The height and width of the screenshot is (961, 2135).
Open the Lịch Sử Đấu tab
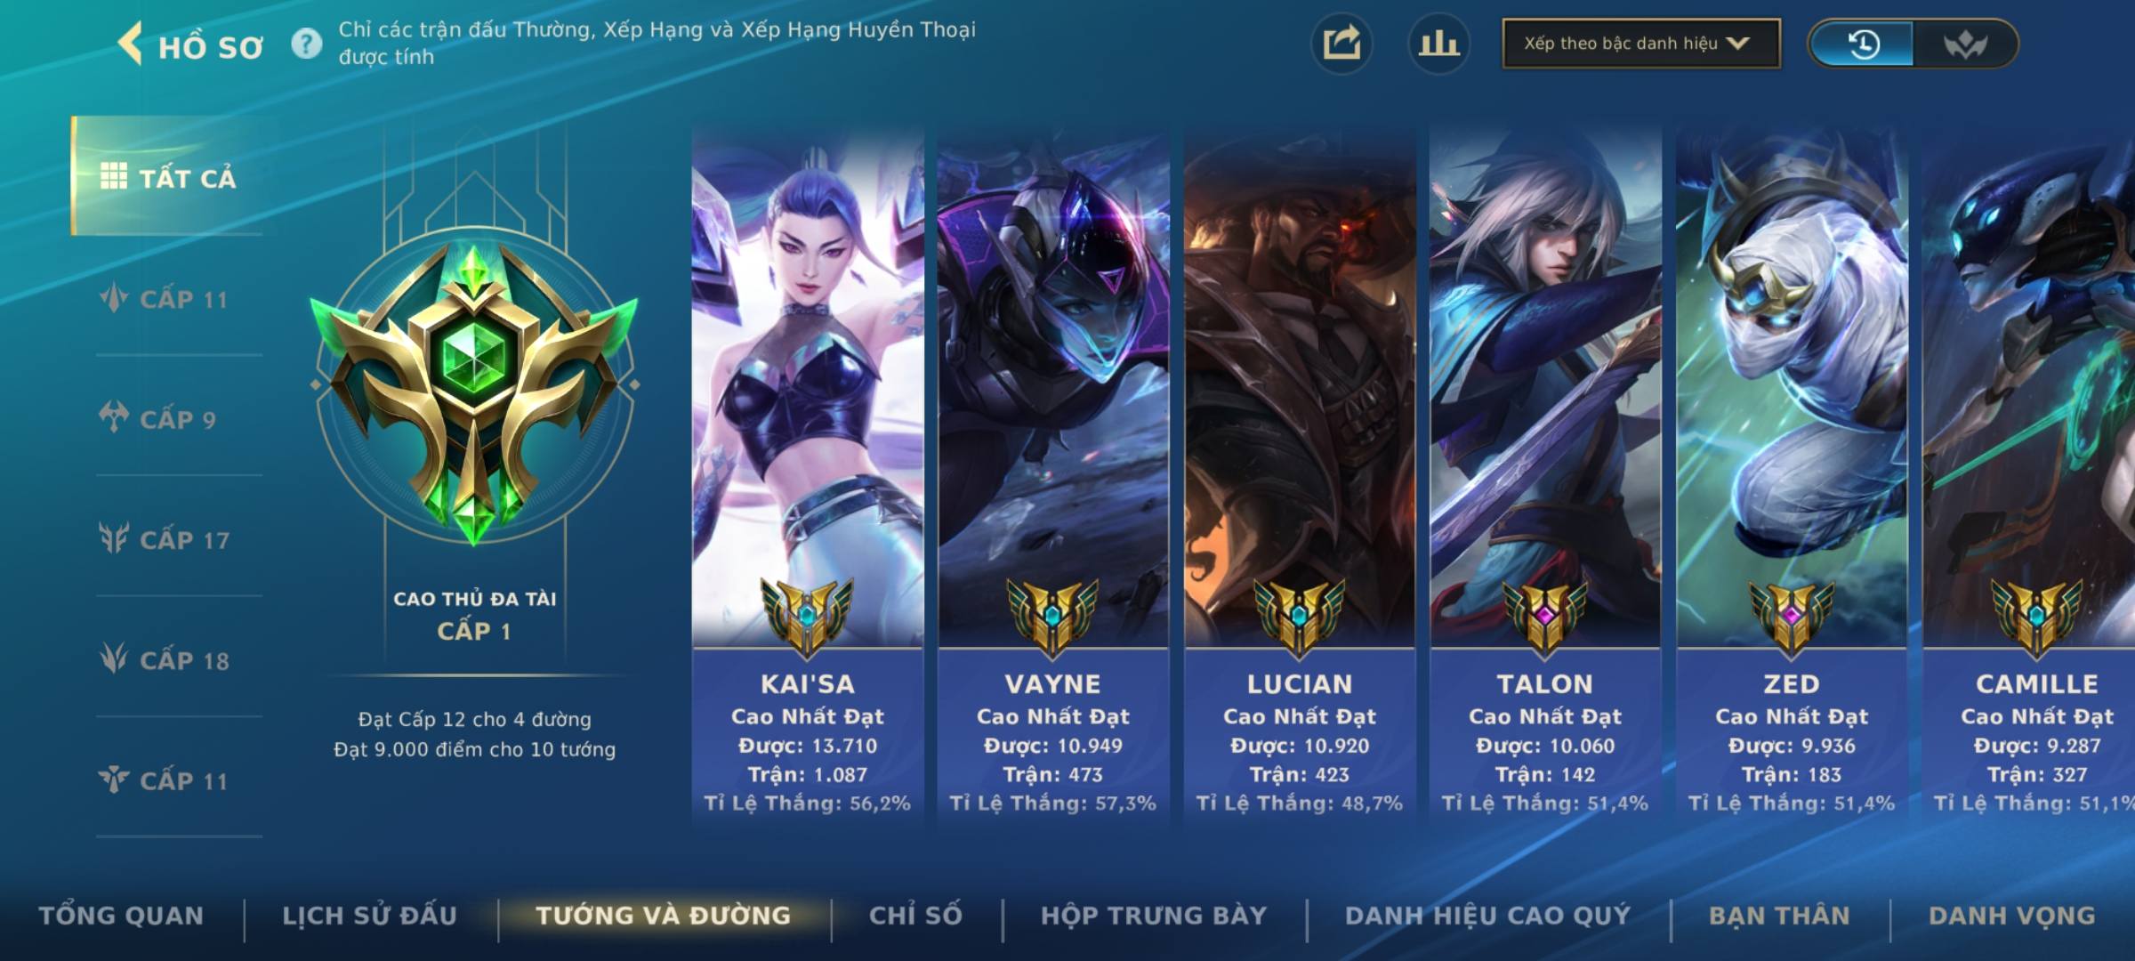pyautogui.click(x=369, y=916)
